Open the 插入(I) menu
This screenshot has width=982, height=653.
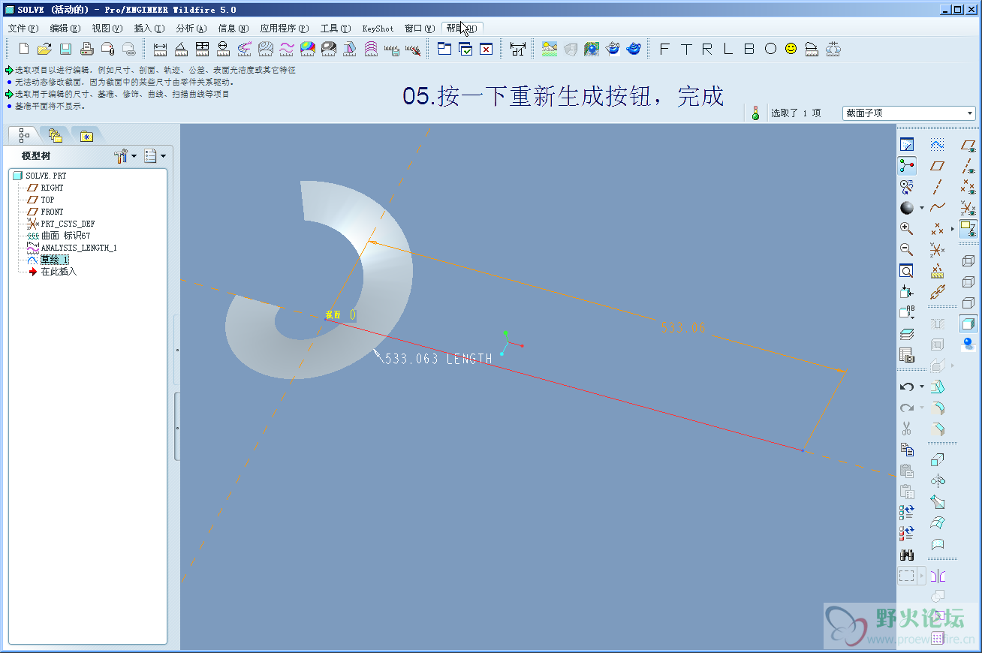pyautogui.click(x=149, y=29)
